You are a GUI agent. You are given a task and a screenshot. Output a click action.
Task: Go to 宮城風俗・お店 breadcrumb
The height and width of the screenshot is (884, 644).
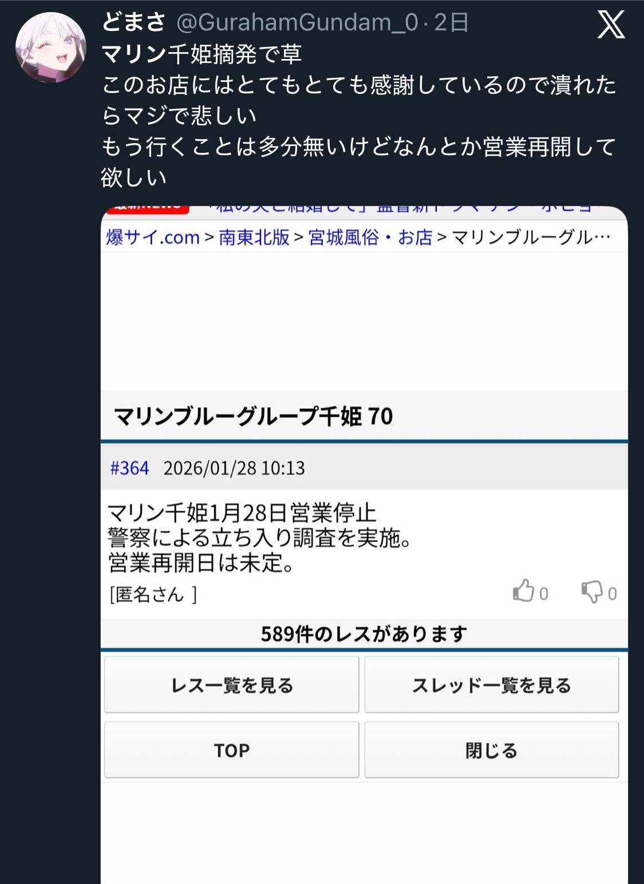pyautogui.click(x=370, y=237)
